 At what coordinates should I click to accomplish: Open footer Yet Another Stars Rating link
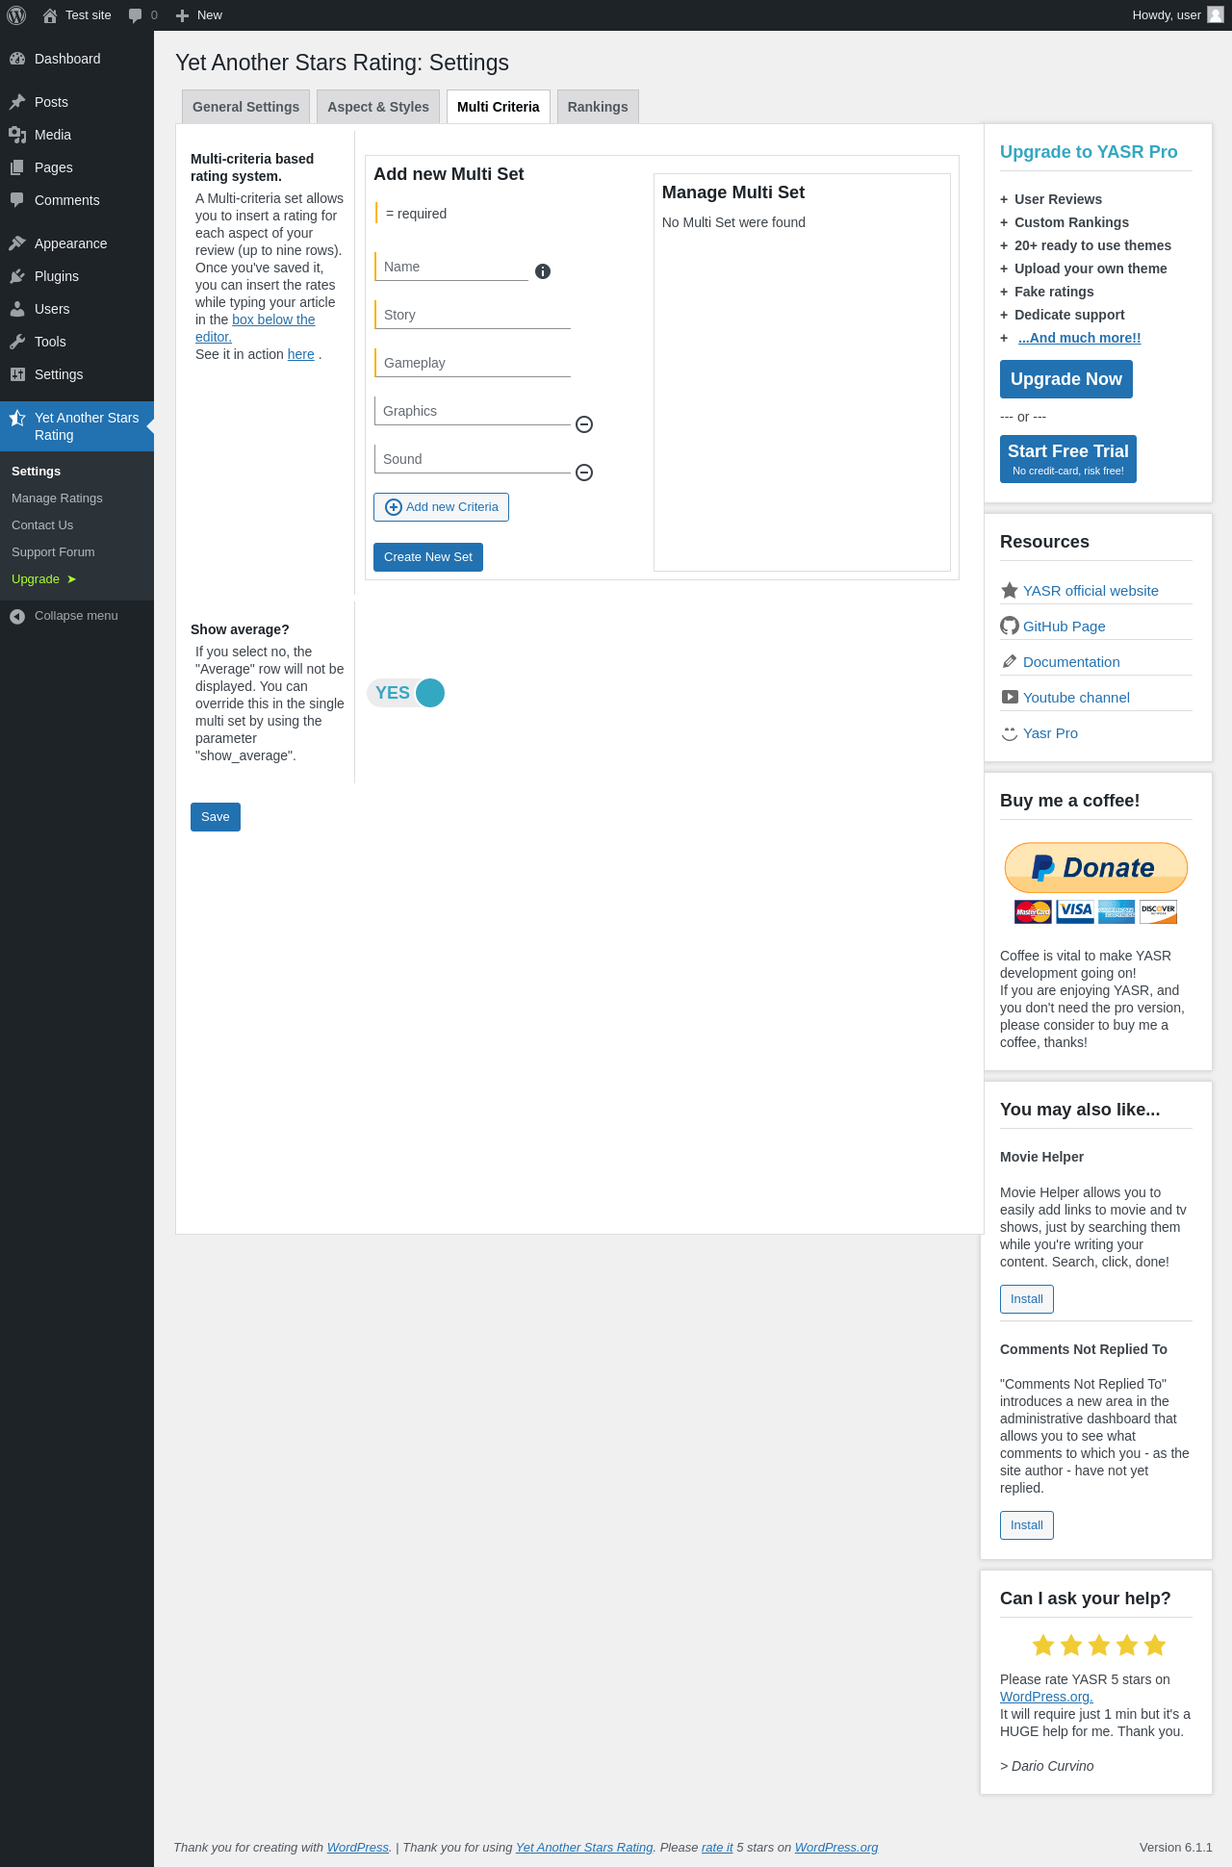[584, 1847]
